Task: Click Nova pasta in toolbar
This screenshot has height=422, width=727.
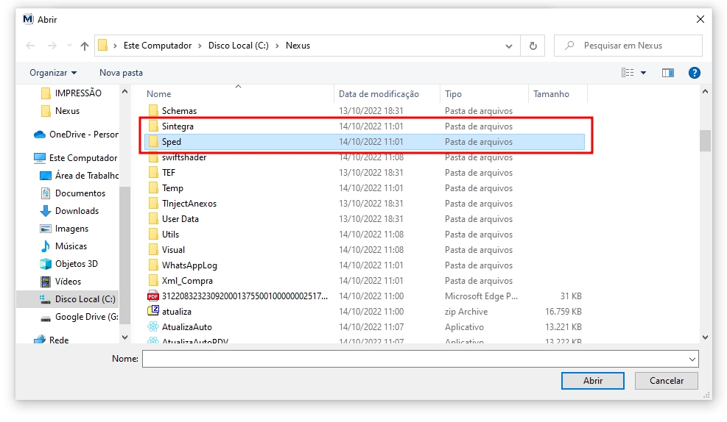Action: point(121,73)
